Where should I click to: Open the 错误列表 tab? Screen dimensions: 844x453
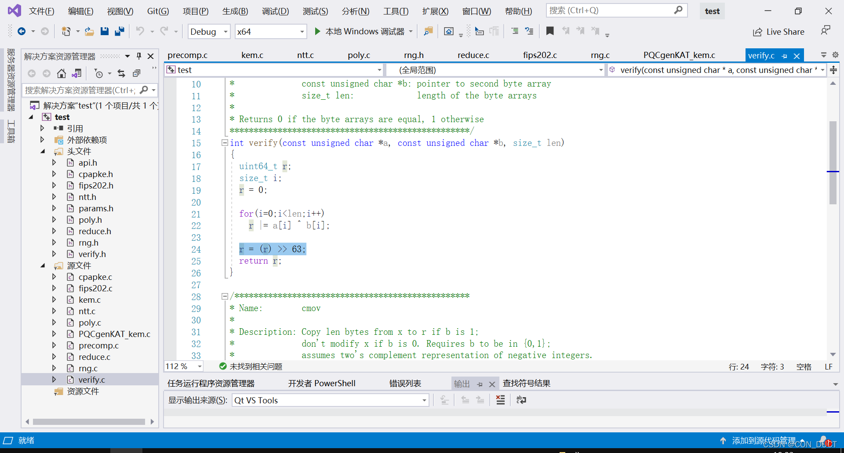[x=405, y=384]
